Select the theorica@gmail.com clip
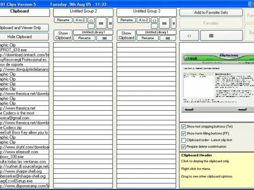254x190 pixels. (x=24, y=118)
